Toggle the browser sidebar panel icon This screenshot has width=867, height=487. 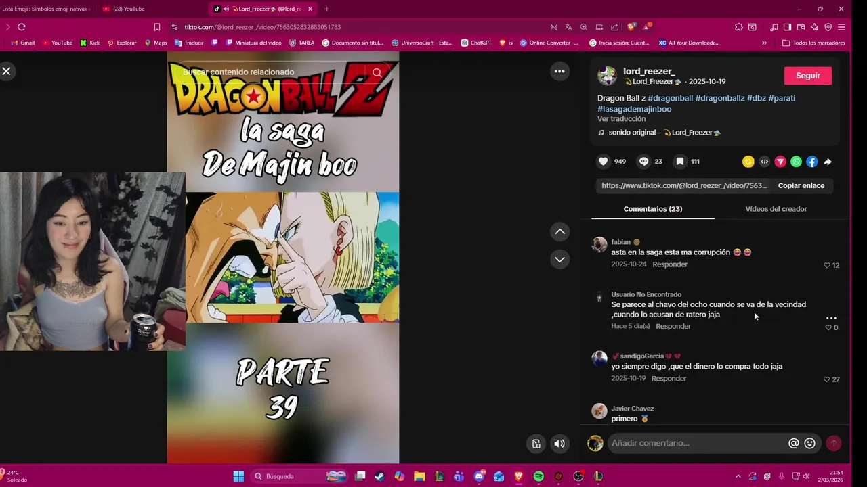pos(787,27)
